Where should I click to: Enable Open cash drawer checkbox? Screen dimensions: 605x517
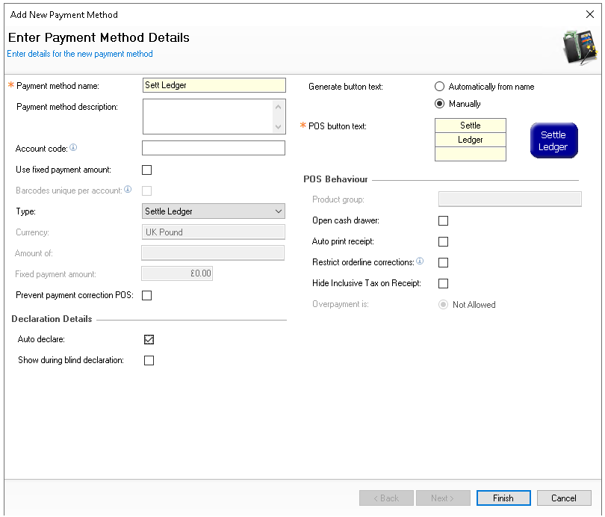point(443,221)
